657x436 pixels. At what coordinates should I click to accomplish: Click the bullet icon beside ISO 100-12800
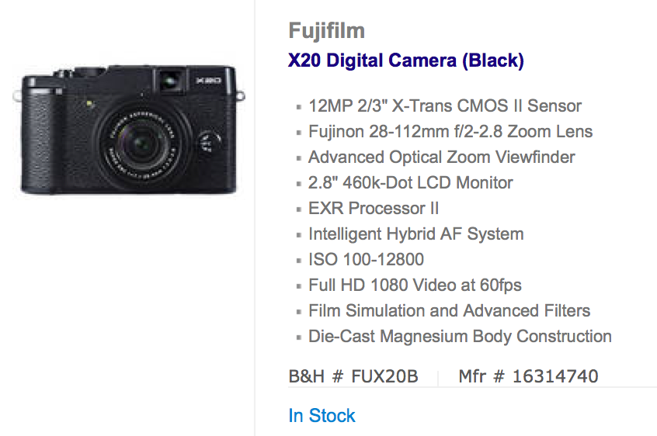(299, 261)
